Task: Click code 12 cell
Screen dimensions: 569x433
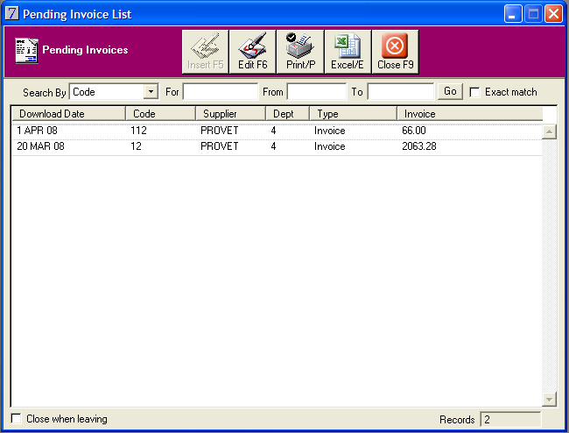Action: coord(136,146)
